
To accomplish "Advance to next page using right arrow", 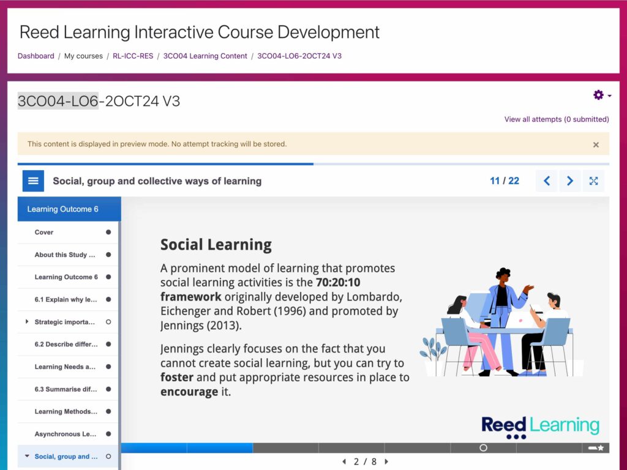I will [x=570, y=181].
